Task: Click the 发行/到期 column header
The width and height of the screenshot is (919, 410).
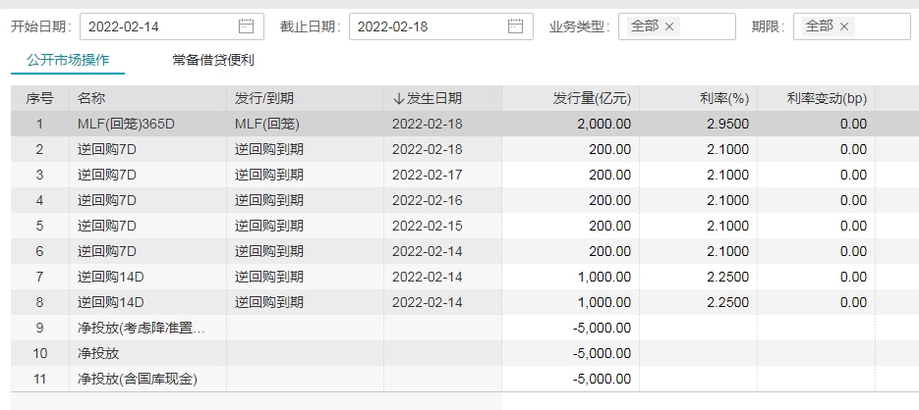Action: pos(264,98)
